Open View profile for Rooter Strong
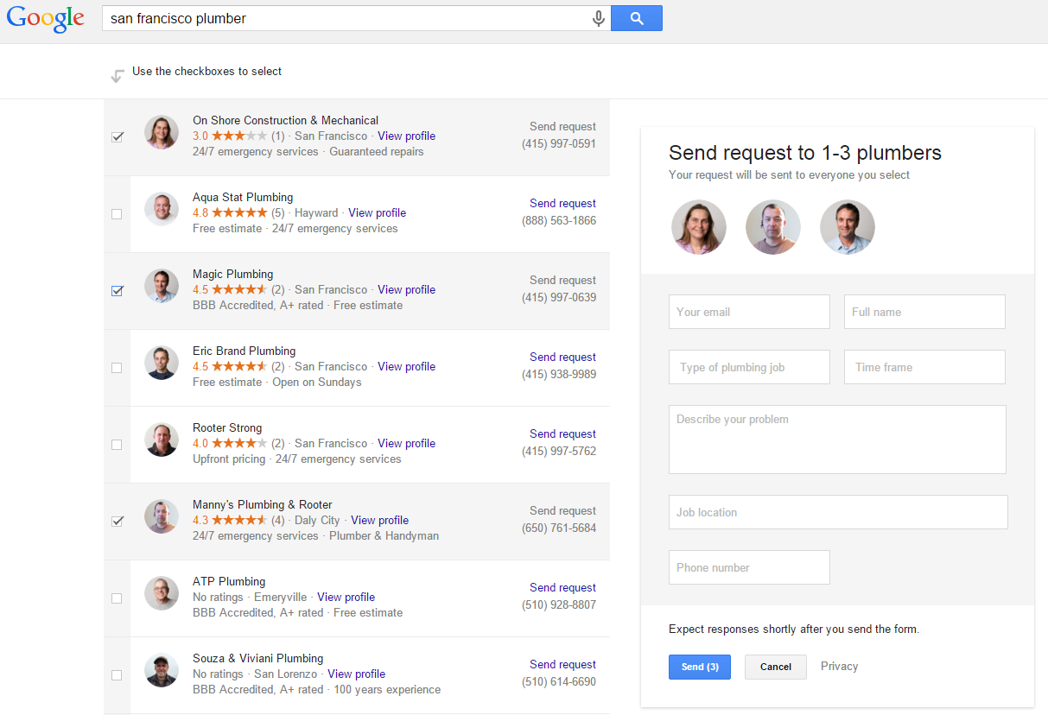Image resolution: width=1048 pixels, height=715 pixels. pos(406,443)
